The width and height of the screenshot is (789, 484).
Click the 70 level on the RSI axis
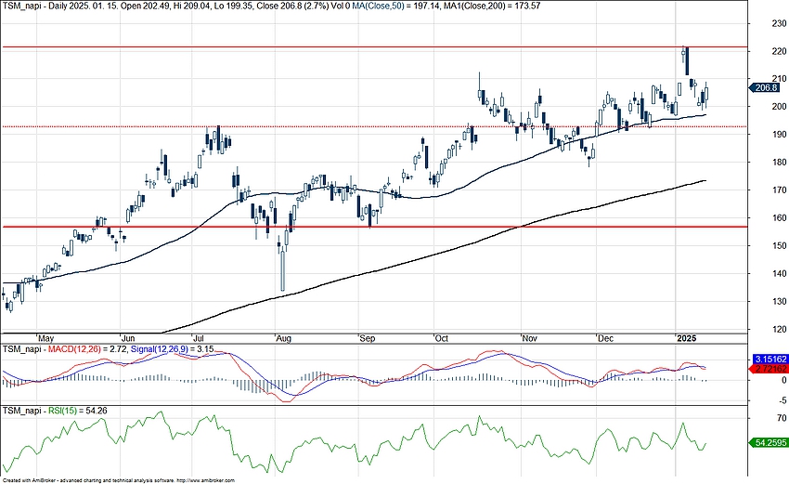(782, 418)
